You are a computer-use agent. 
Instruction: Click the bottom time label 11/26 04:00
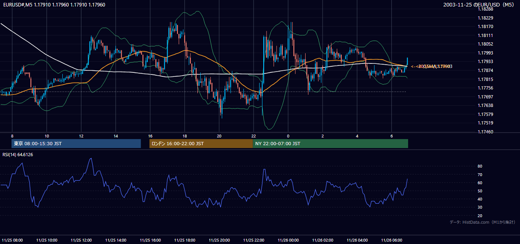[357, 240]
